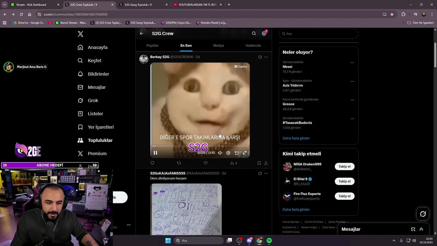Open Tüm Yer İşaretleri bookmarks folder
This screenshot has height=246, width=437.
420,23
